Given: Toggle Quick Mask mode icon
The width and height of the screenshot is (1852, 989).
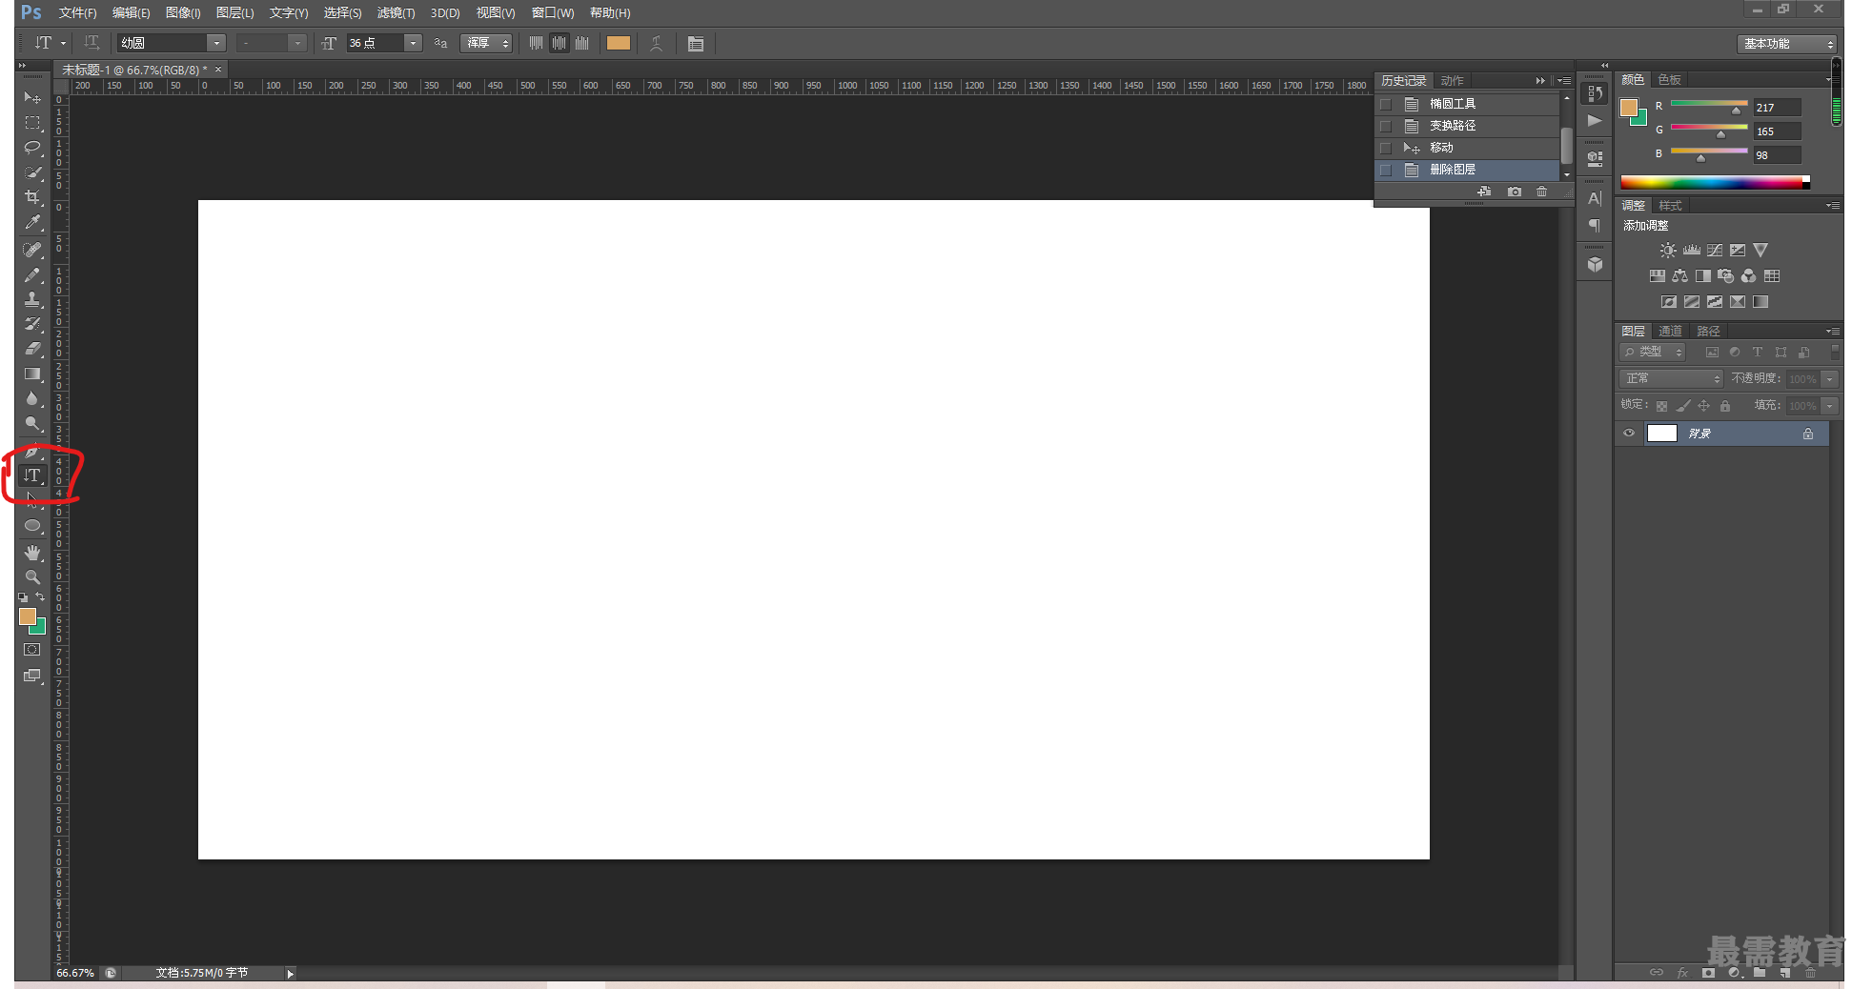Looking at the screenshot, I should [x=32, y=650].
